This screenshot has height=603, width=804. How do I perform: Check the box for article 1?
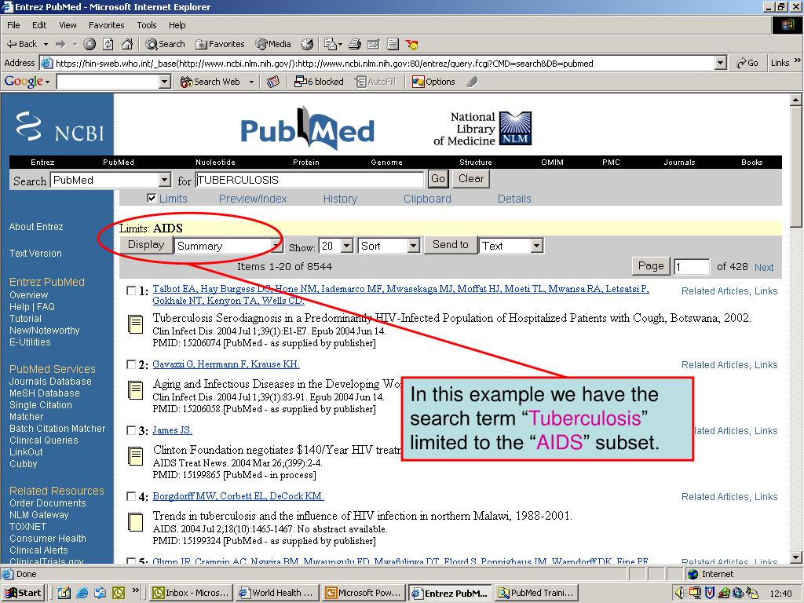click(x=131, y=291)
